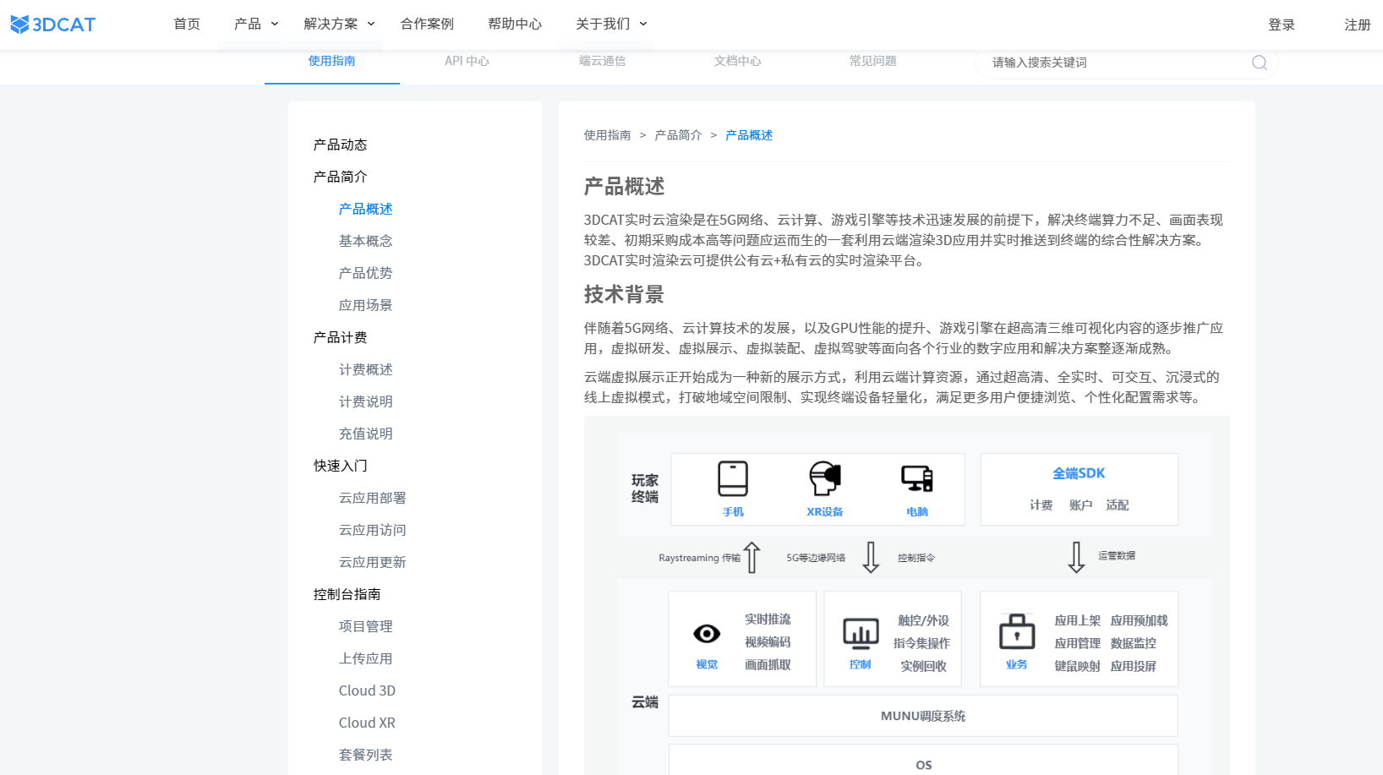The image size is (1383, 775).
Task: Collapse the 快速入门 sidebar section
Action: click(341, 466)
